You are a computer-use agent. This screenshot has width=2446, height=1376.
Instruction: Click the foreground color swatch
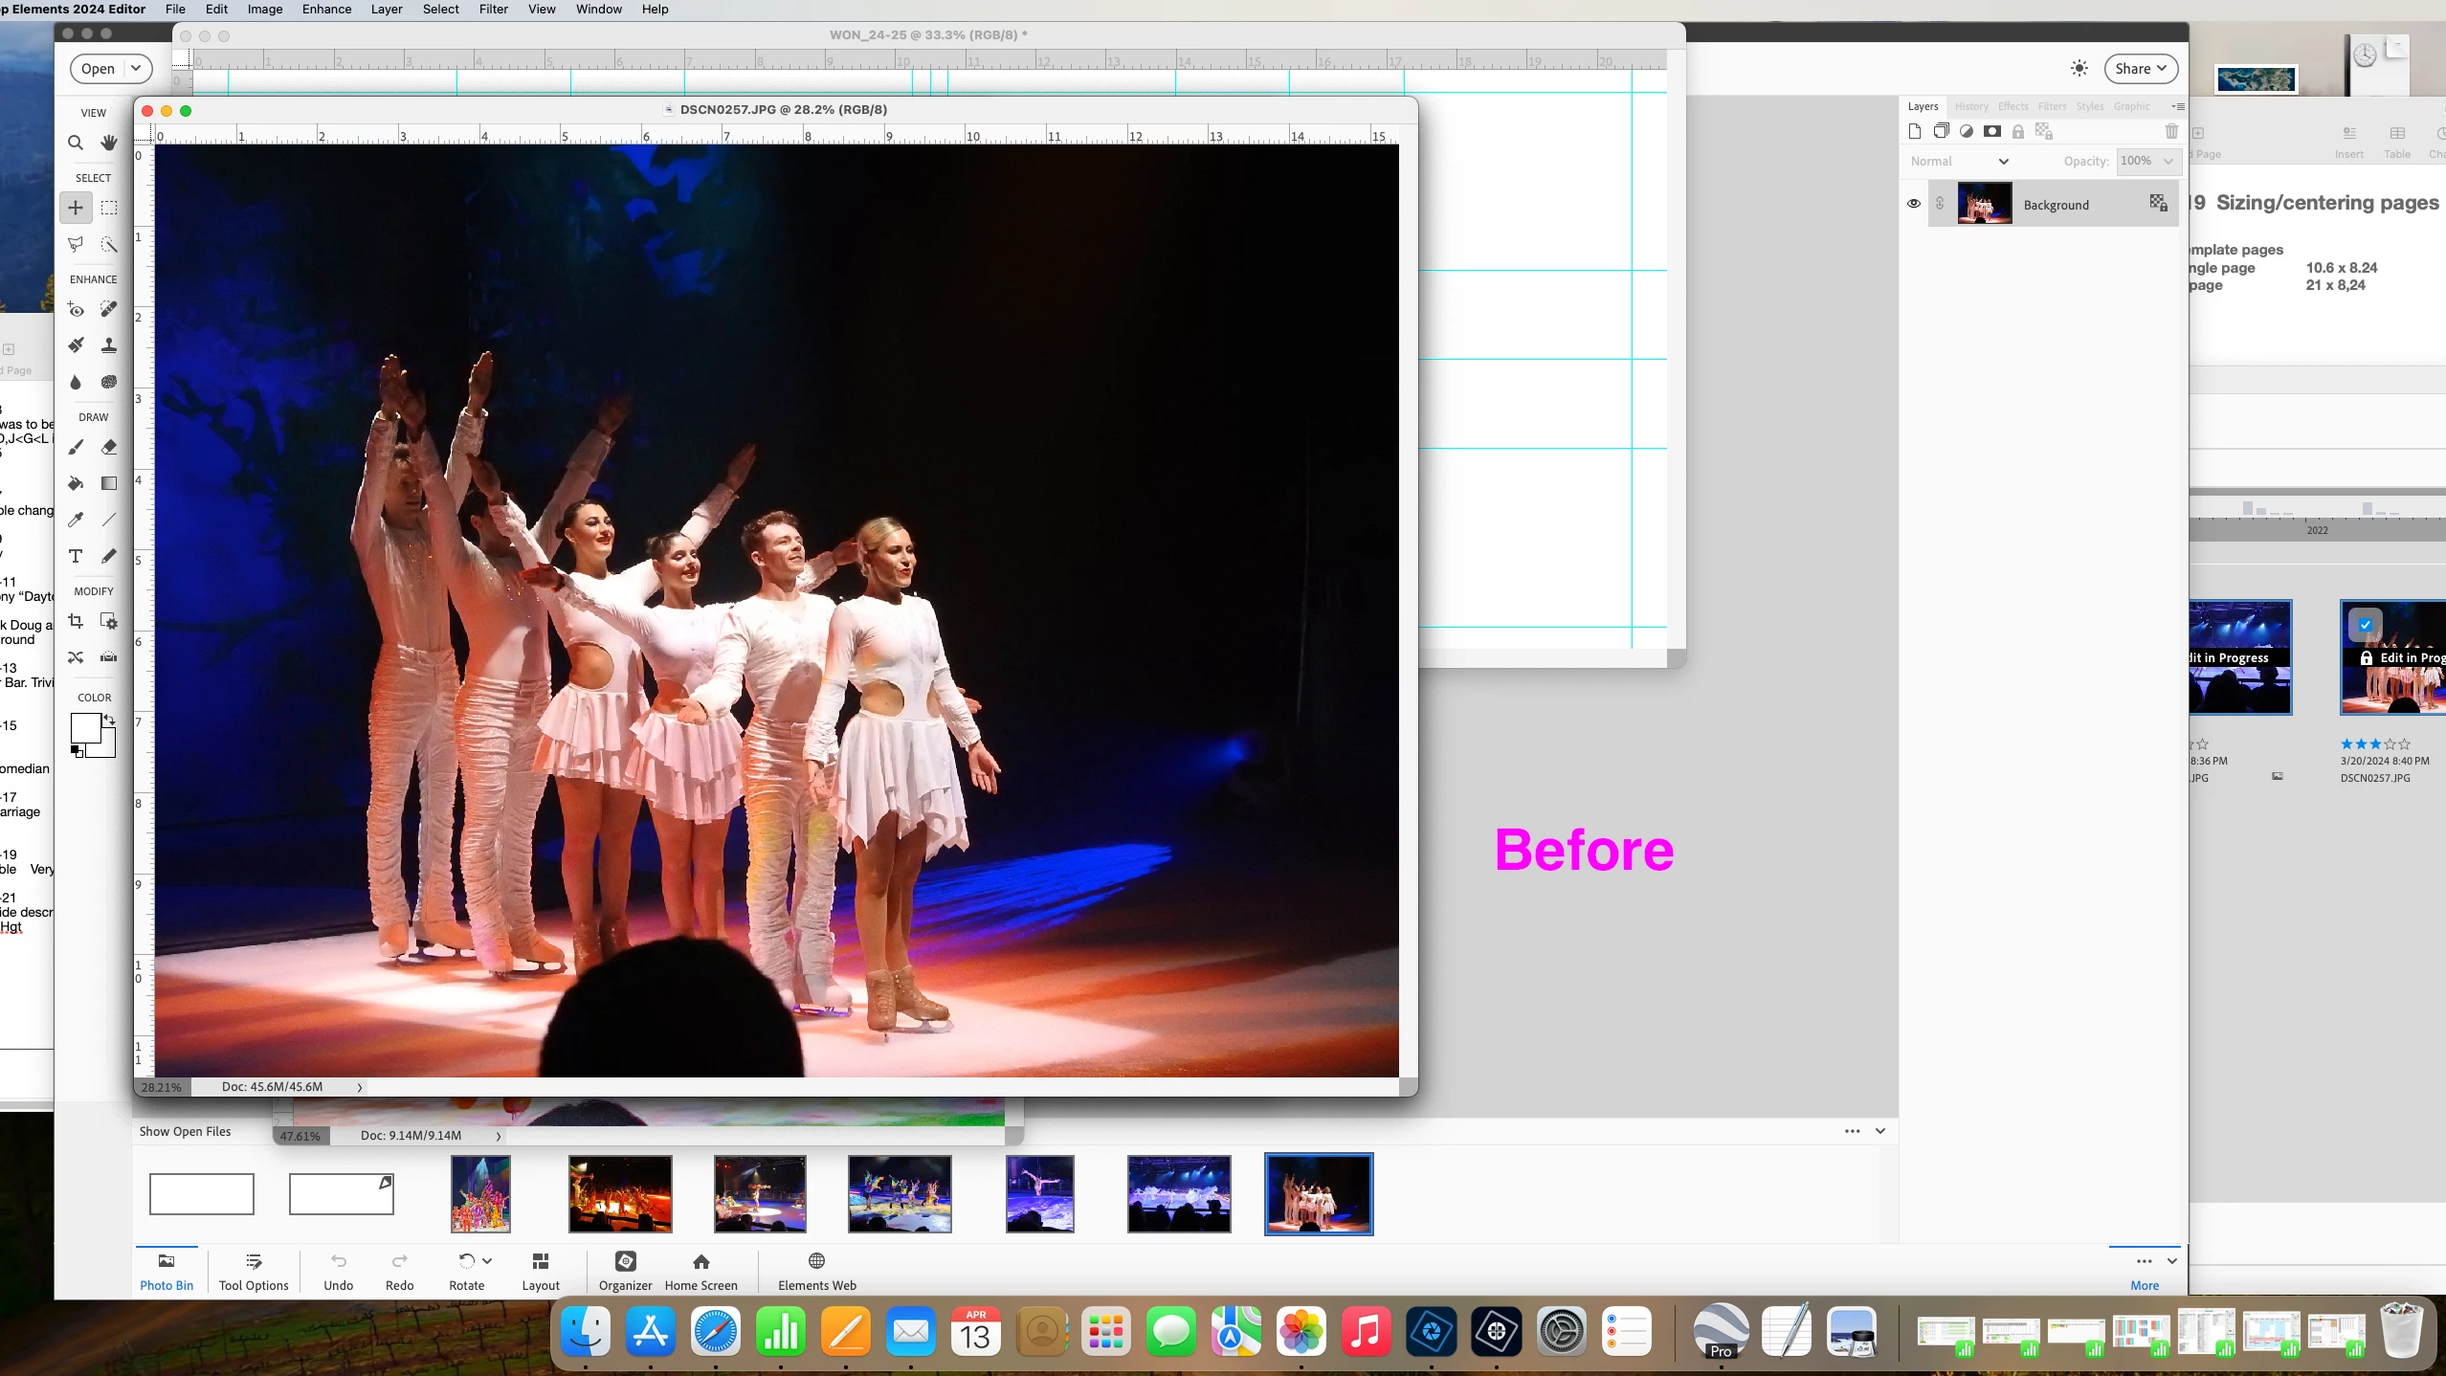84,727
